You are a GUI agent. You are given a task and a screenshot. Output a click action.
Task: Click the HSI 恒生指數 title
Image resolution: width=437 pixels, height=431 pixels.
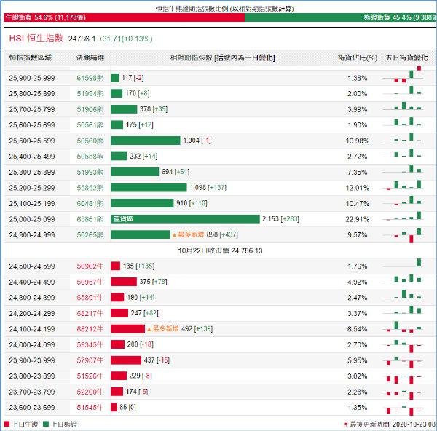point(36,38)
